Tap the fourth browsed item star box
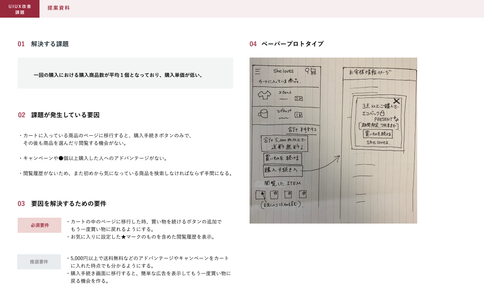Image resolution: width=484 pixels, height=295 pixels. (x=302, y=194)
